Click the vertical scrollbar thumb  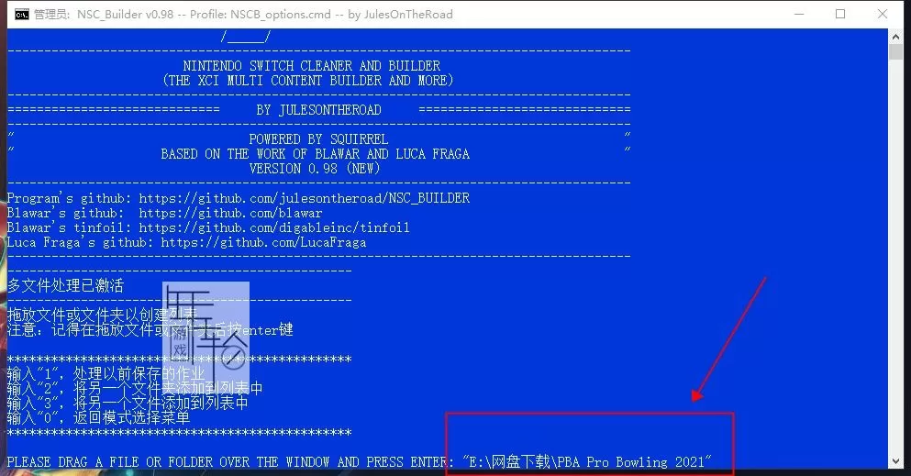pyautogui.click(x=895, y=51)
